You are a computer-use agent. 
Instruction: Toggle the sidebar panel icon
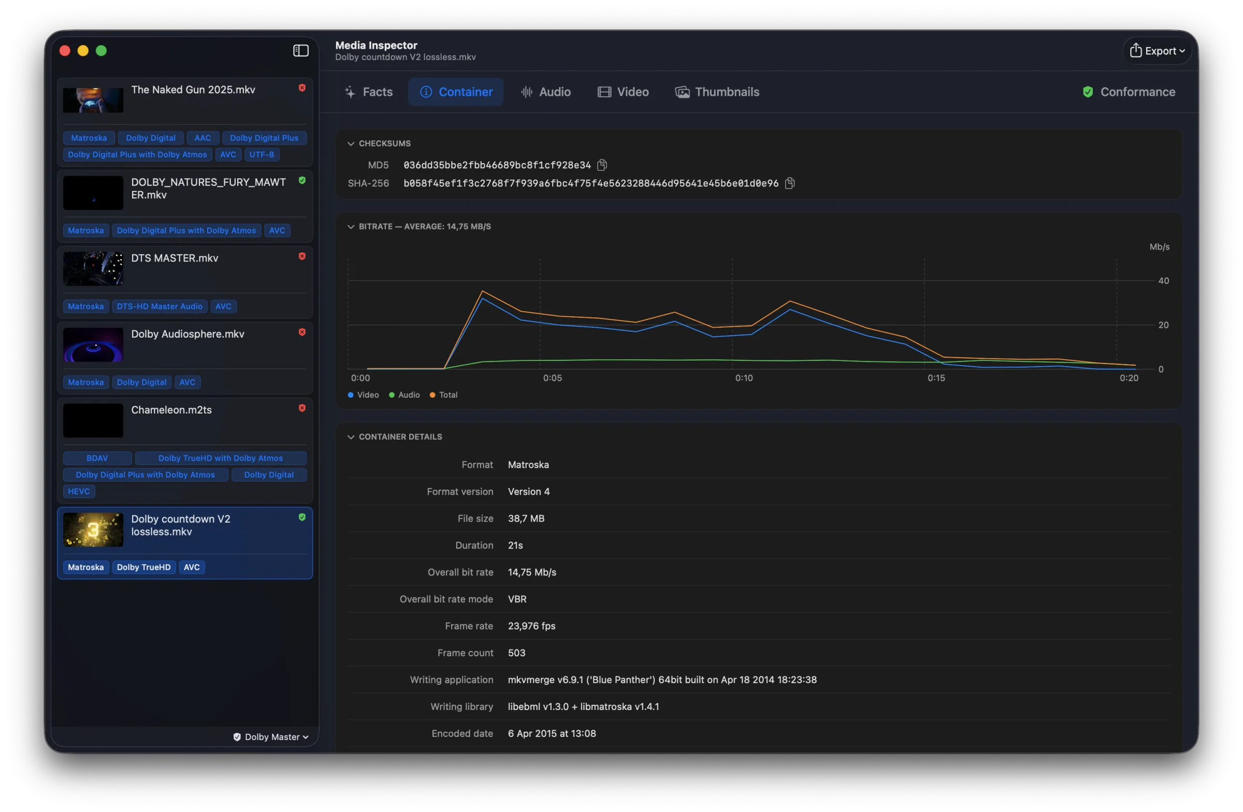click(x=301, y=51)
